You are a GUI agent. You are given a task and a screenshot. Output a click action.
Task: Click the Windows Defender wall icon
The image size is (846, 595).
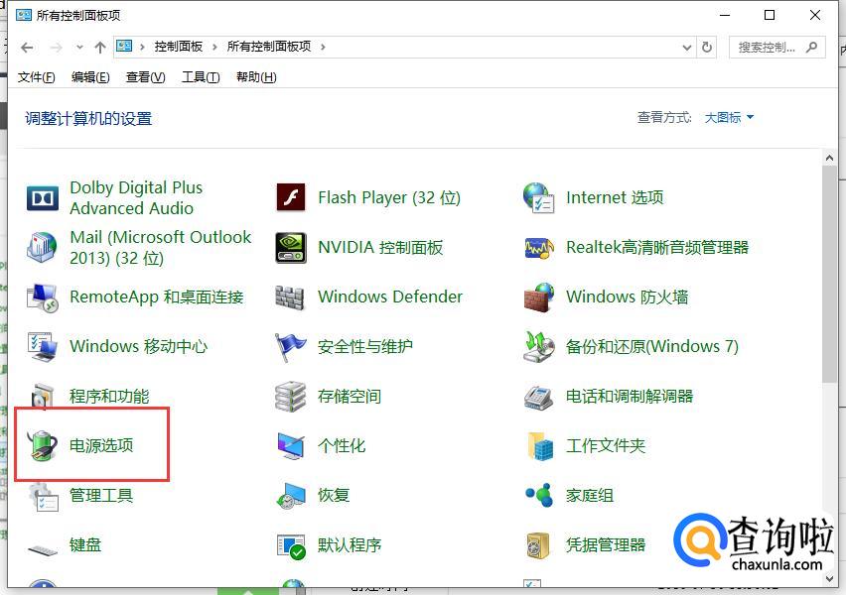point(290,297)
